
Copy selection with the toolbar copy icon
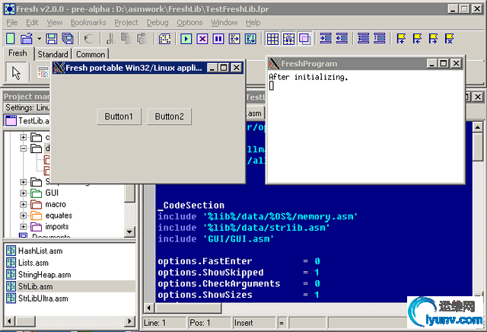(126, 39)
